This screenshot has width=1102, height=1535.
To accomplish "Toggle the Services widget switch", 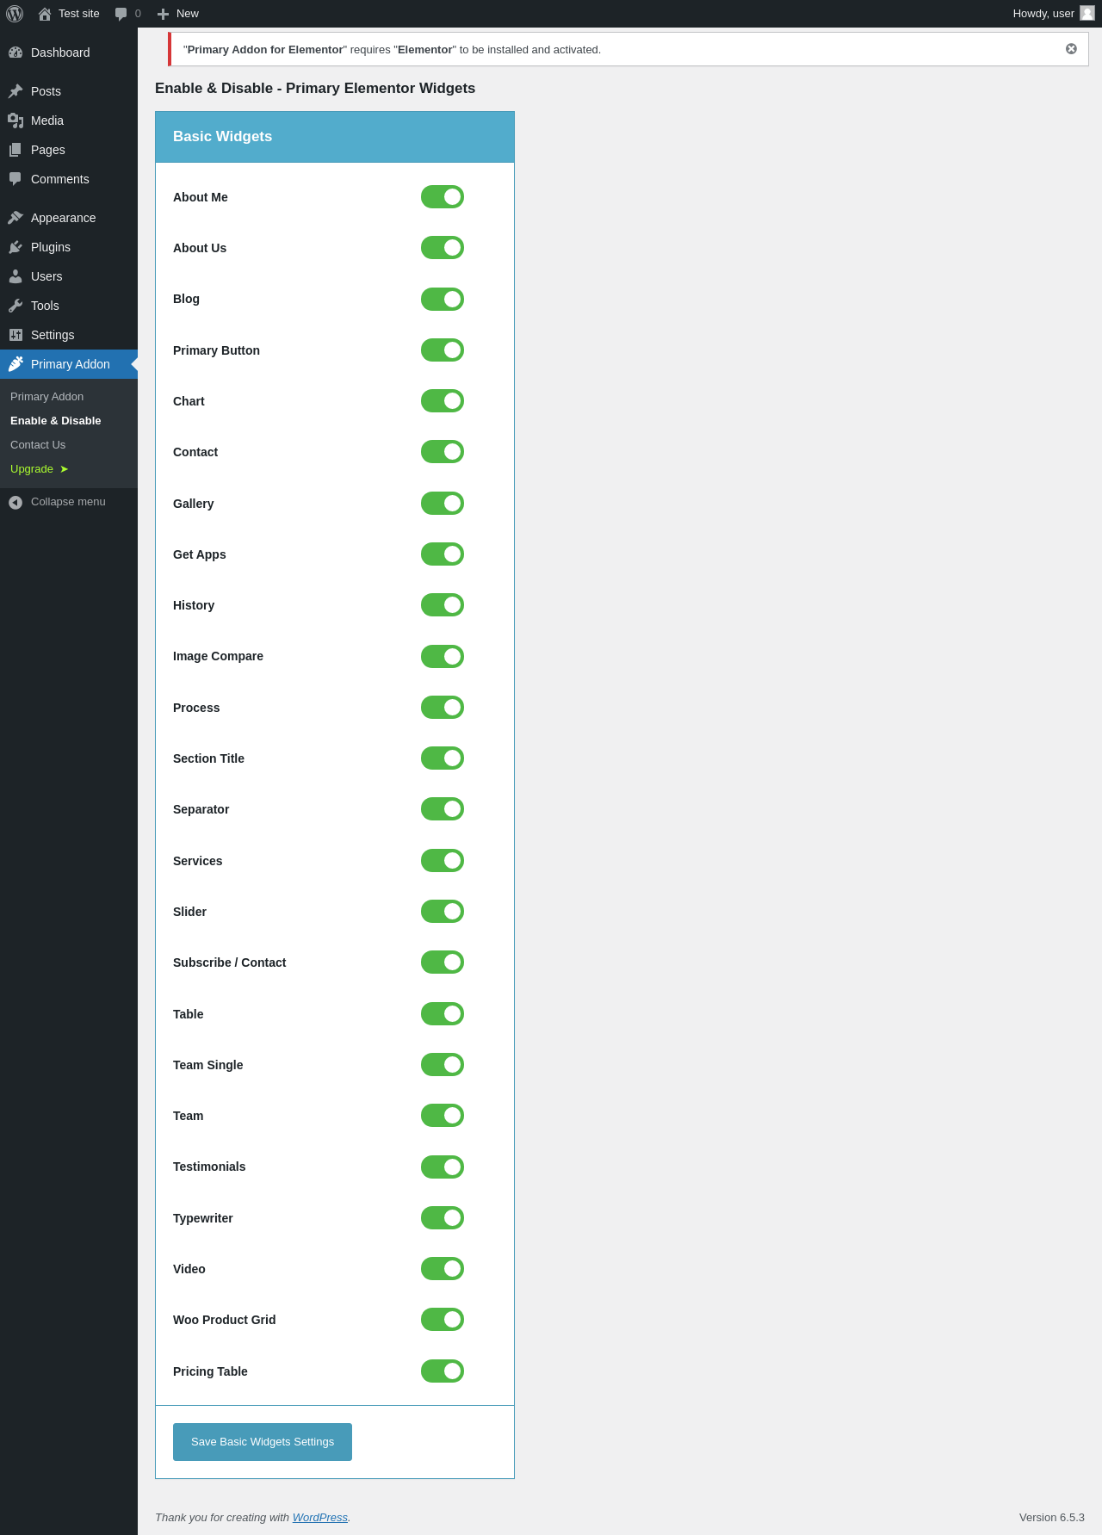I will [x=443, y=861].
